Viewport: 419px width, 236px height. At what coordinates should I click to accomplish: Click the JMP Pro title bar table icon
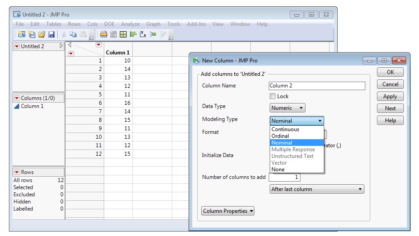pos(17,14)
